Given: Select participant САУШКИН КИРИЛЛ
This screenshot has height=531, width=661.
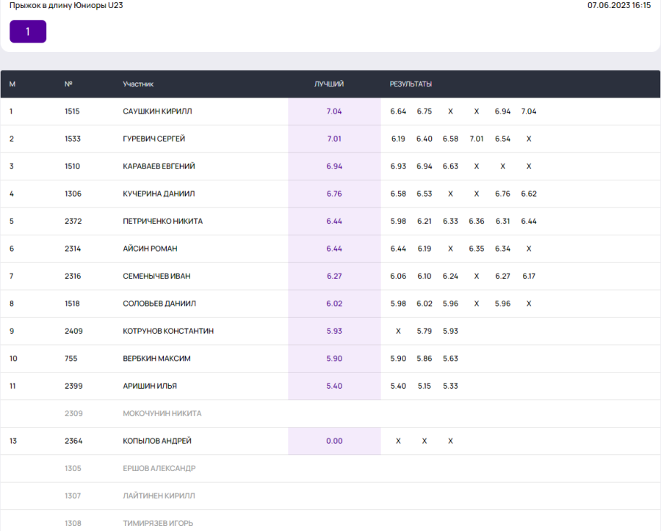Looking at the screenshot, I should pos(157,111).
